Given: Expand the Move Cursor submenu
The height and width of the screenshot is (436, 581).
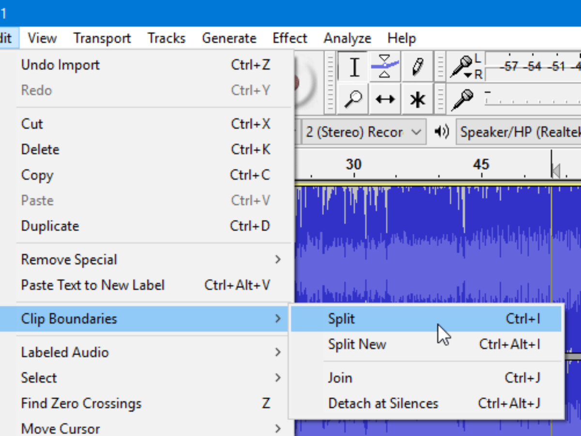Looking at the screenshot, I should click(x=147, y=428).
